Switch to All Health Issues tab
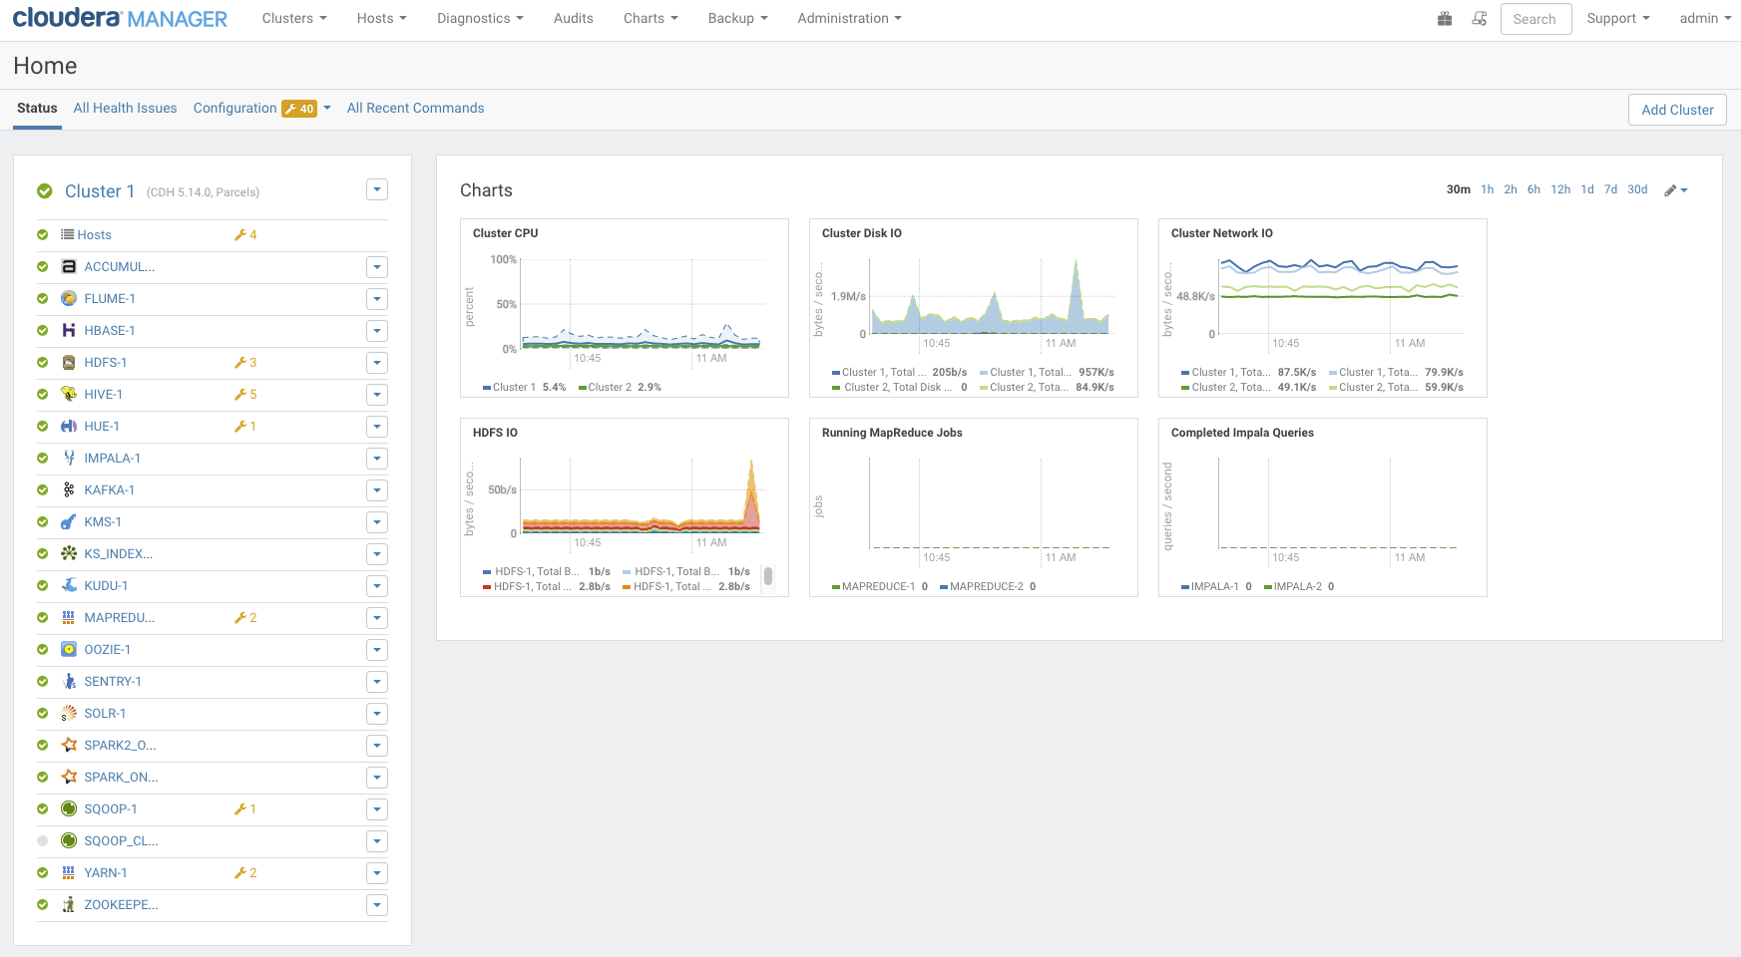 (125, 109)
